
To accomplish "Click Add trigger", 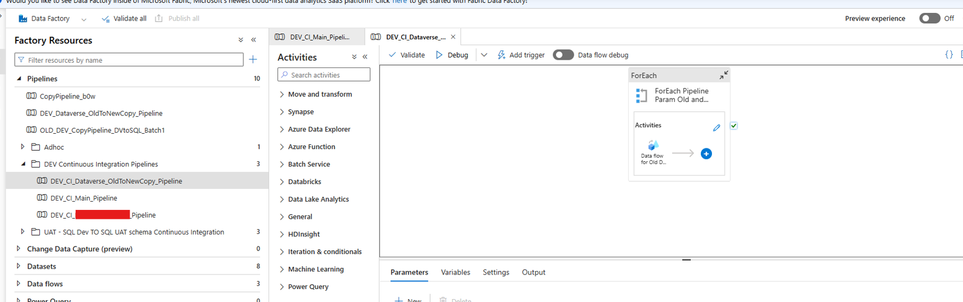I will (x=521, y=55).
